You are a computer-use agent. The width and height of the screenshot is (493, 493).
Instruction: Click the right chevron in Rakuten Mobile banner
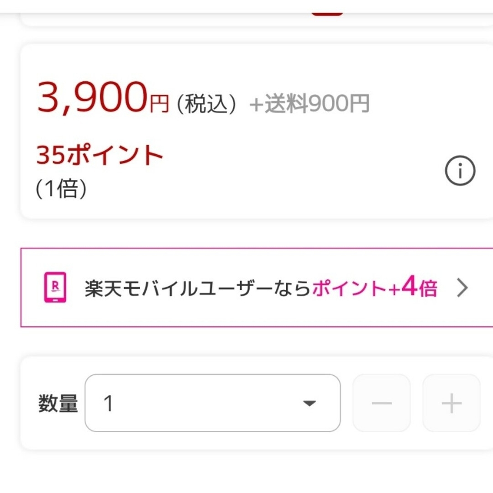click(462, 288)
